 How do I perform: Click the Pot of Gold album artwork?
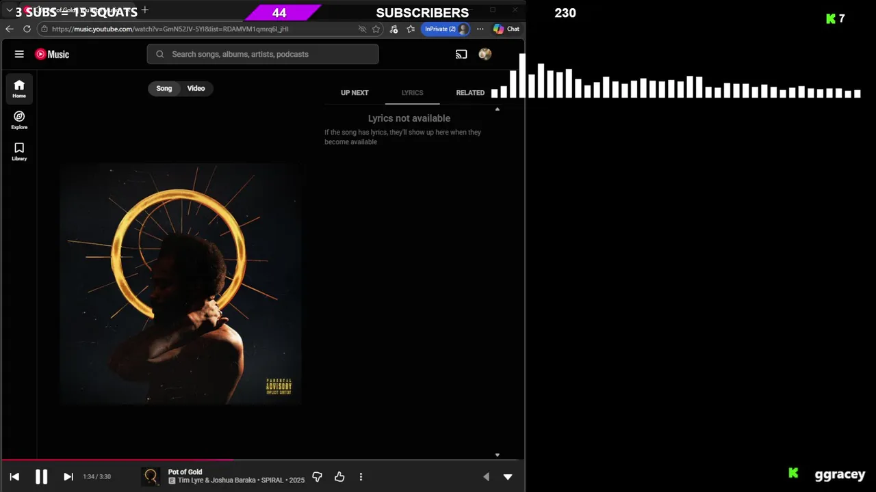click(180, 284)
